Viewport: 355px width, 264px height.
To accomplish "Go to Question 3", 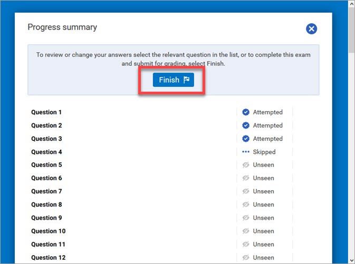I will (x=46, y=139).
